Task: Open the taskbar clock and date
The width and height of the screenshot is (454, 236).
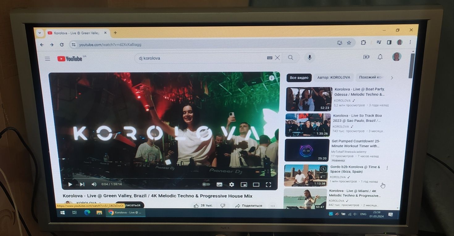Action: (x=376, y=214)
